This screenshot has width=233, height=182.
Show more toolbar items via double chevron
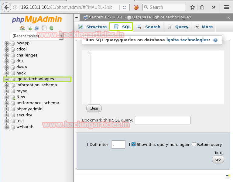tap(214, 7)
